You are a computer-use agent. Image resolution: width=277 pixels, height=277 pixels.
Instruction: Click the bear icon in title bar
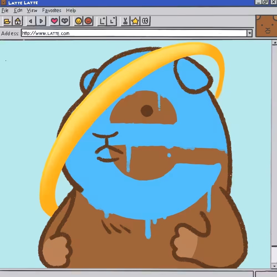pyautogui.click(x=3, y=2)
